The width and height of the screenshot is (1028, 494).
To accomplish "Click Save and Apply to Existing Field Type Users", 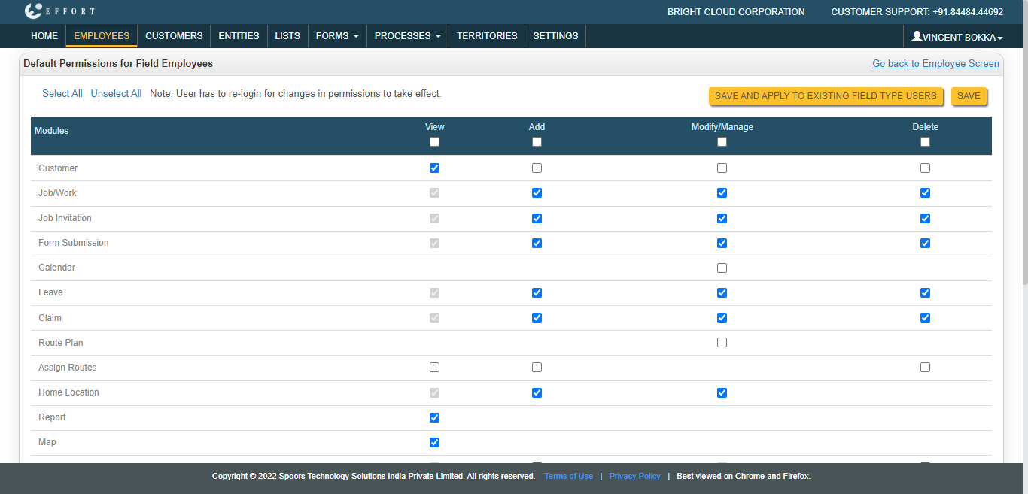I will (x=826, y=96).
